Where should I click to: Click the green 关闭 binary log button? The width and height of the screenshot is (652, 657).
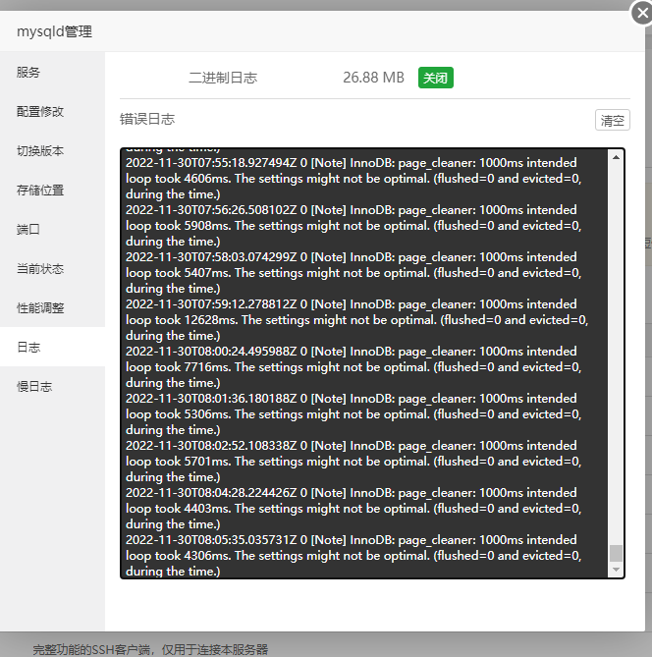click(x=435, y=78)
